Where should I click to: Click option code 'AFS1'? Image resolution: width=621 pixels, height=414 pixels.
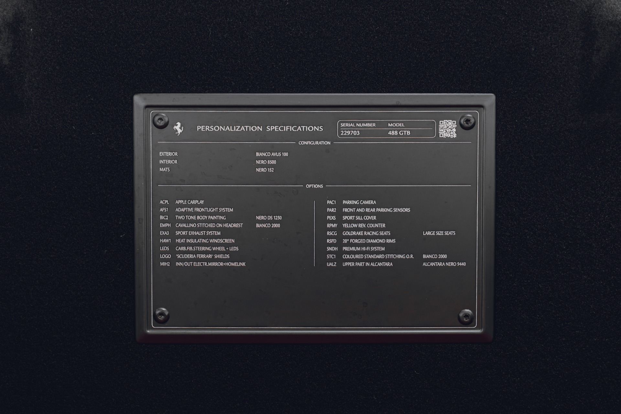tap(164, 210)
